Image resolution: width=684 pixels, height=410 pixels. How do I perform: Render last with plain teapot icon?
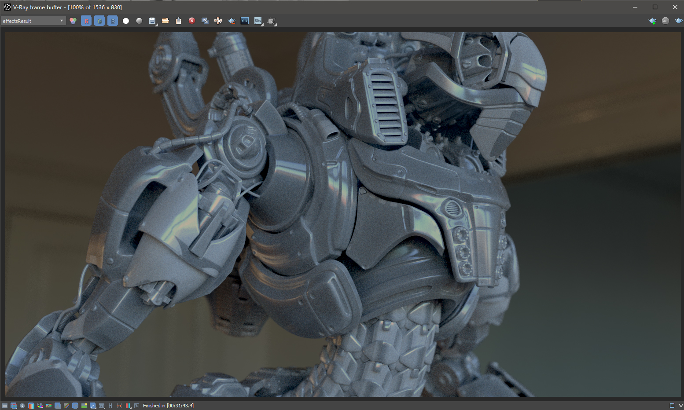(679, 21)
